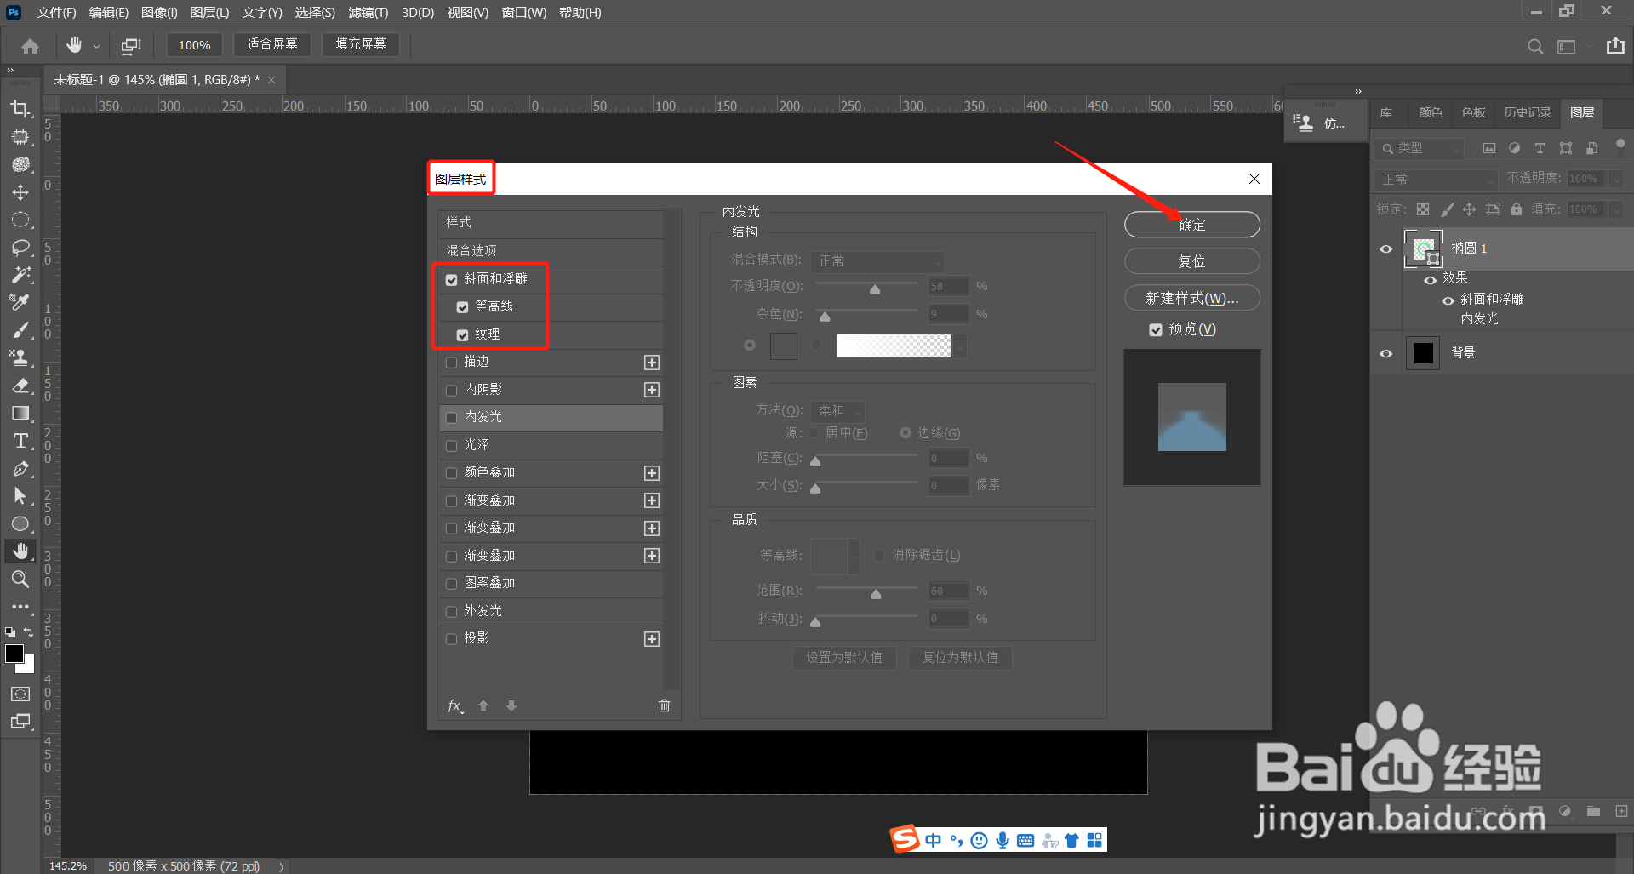Open the Technique (方法) dropdown
This screenshot has height=874, width=1634.
coord(837,411)
